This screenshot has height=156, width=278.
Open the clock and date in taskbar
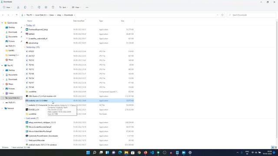point(267,153)
